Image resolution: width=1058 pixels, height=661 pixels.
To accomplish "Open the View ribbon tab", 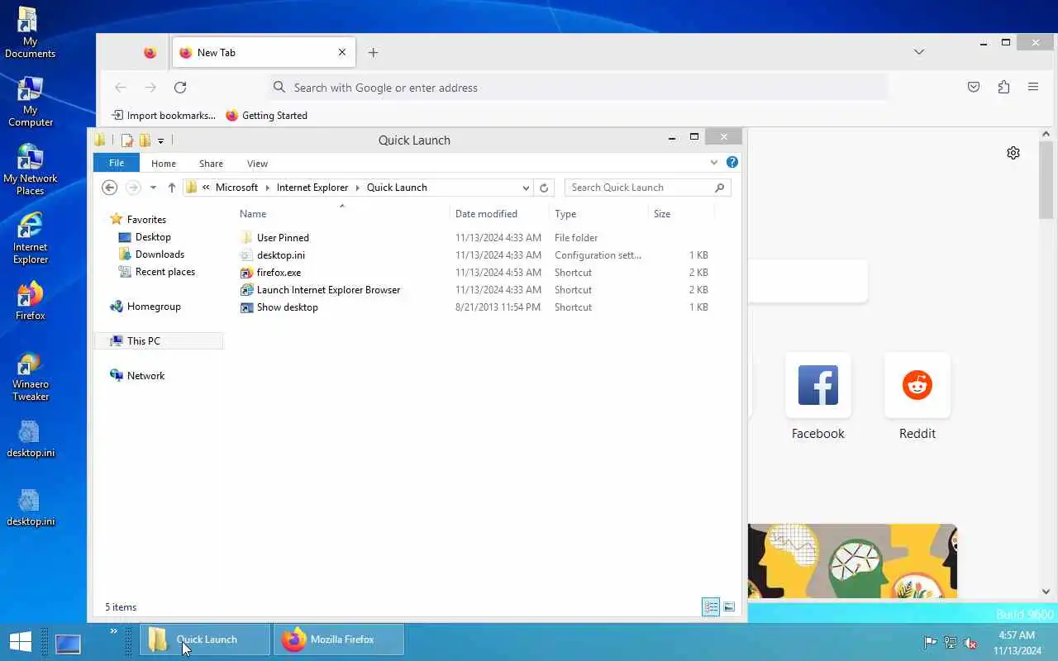I will (257, 164).
